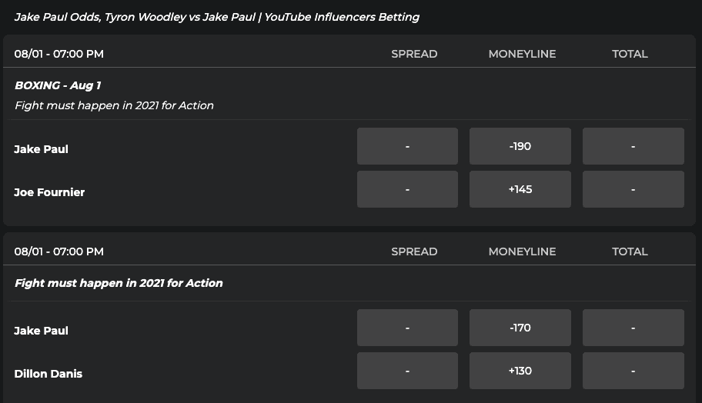
Task: Click TOTAL header in the Dillon Danis card
Action: click(x=630, y=251)
